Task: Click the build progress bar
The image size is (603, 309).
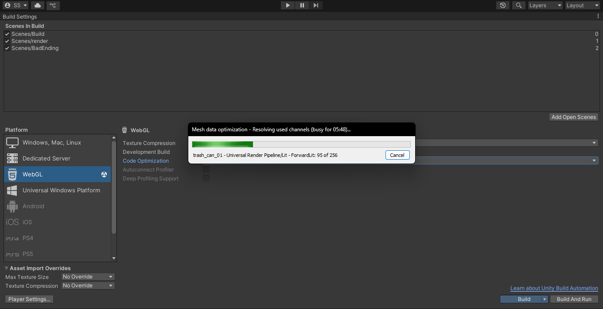Action: 301,144
